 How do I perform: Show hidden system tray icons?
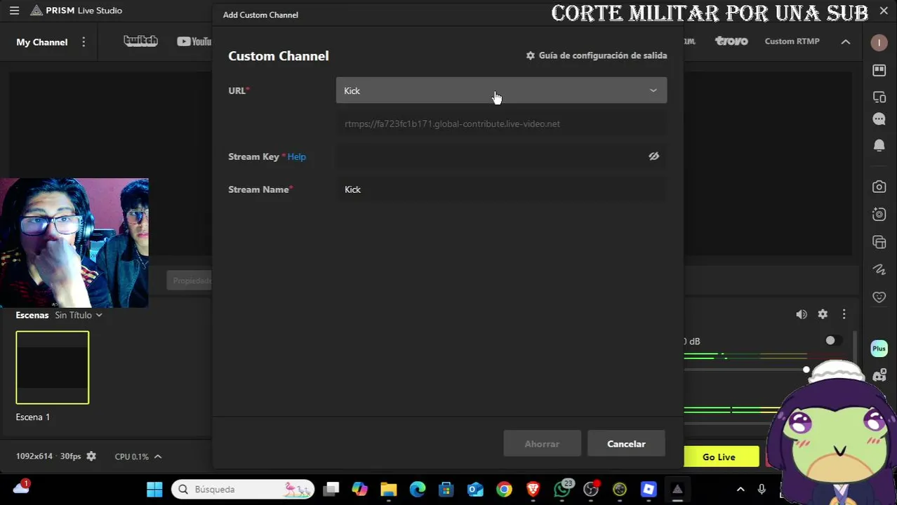point(740,490)
